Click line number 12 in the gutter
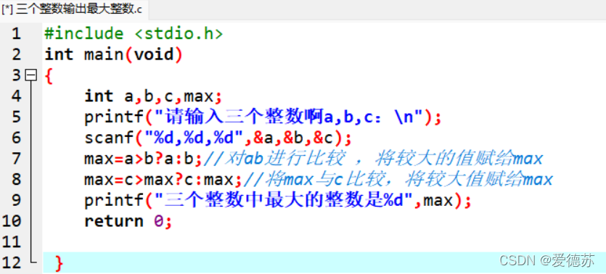 12,263
